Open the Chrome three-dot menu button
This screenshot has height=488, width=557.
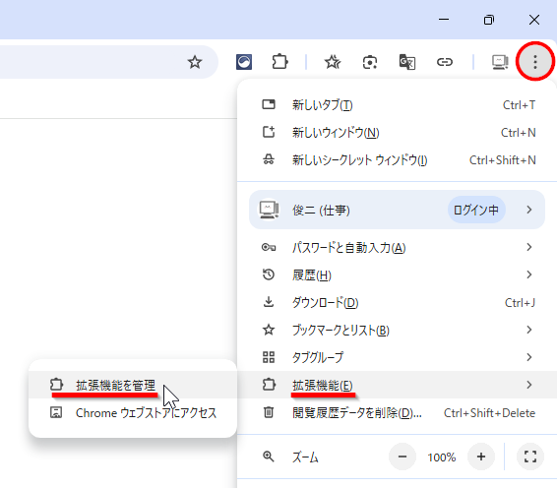[x=535, y=62]
